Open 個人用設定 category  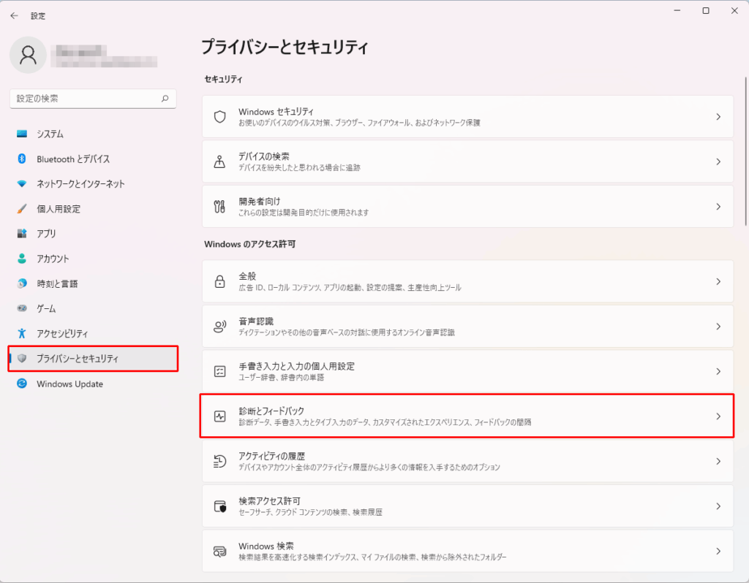coord(93,208)
